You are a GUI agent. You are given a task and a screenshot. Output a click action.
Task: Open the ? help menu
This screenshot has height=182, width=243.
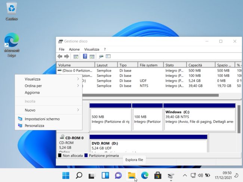pyautogui.click(x=105, y=49)
